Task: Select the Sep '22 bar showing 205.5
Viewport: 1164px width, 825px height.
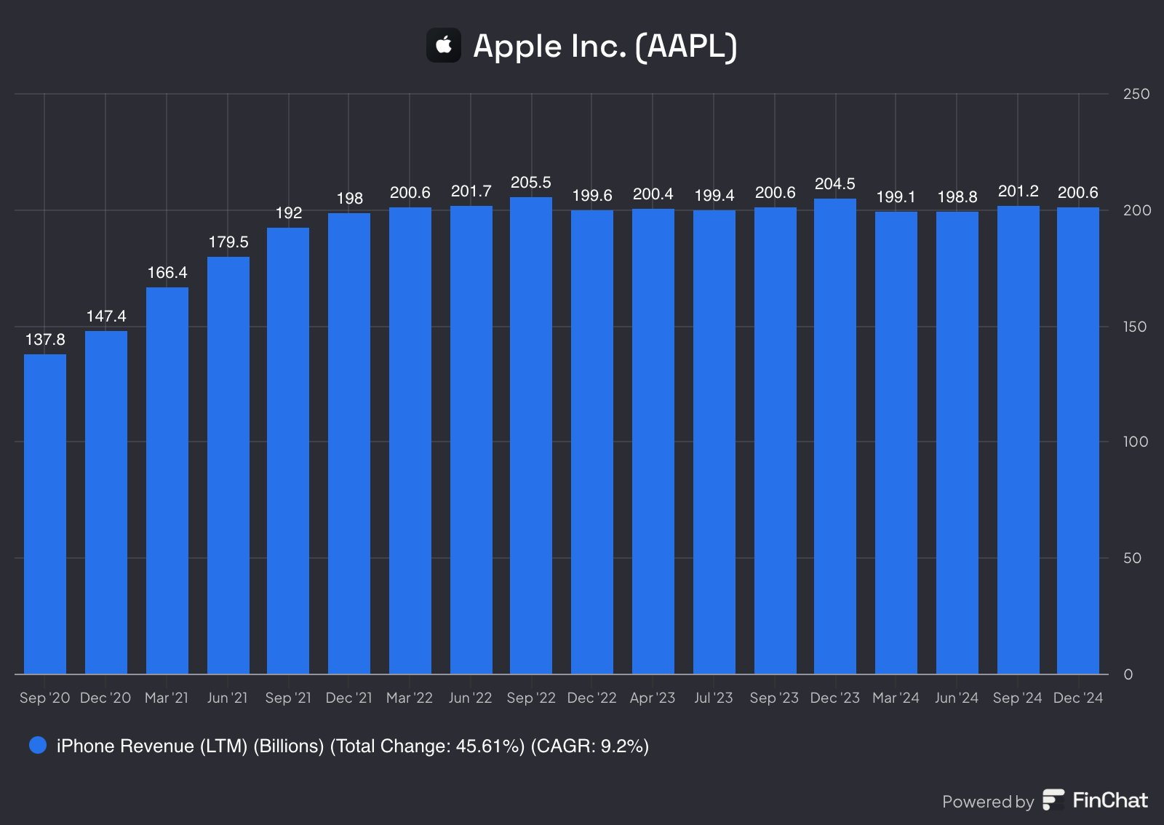Action: click(x=531, y=435)
